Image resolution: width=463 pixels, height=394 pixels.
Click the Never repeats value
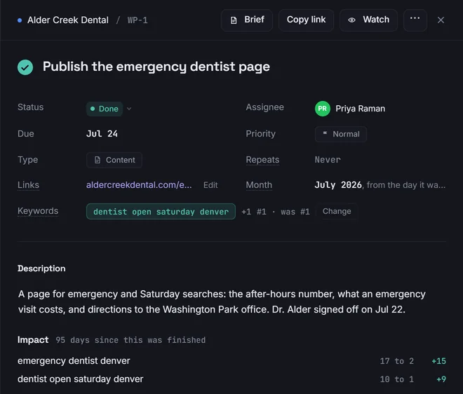point(328,160)
